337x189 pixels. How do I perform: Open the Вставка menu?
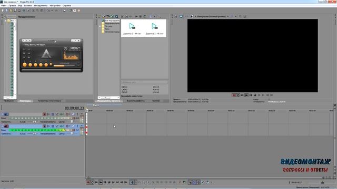pyautogui.click(x=28, y=6)
